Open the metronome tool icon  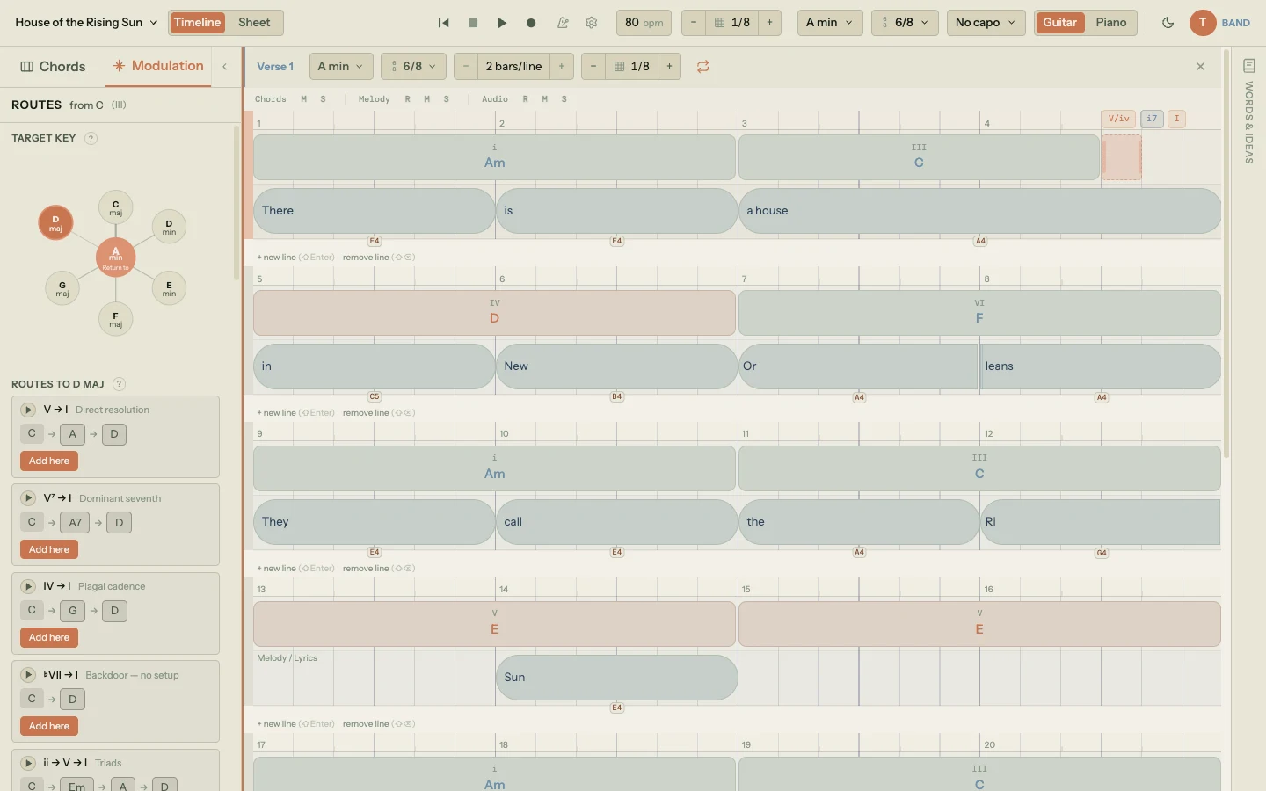564,23
